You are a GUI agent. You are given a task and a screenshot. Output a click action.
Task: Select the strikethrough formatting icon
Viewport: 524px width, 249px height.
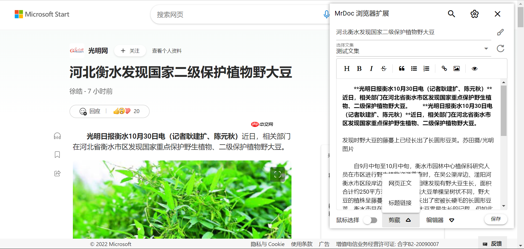point(384,68)
